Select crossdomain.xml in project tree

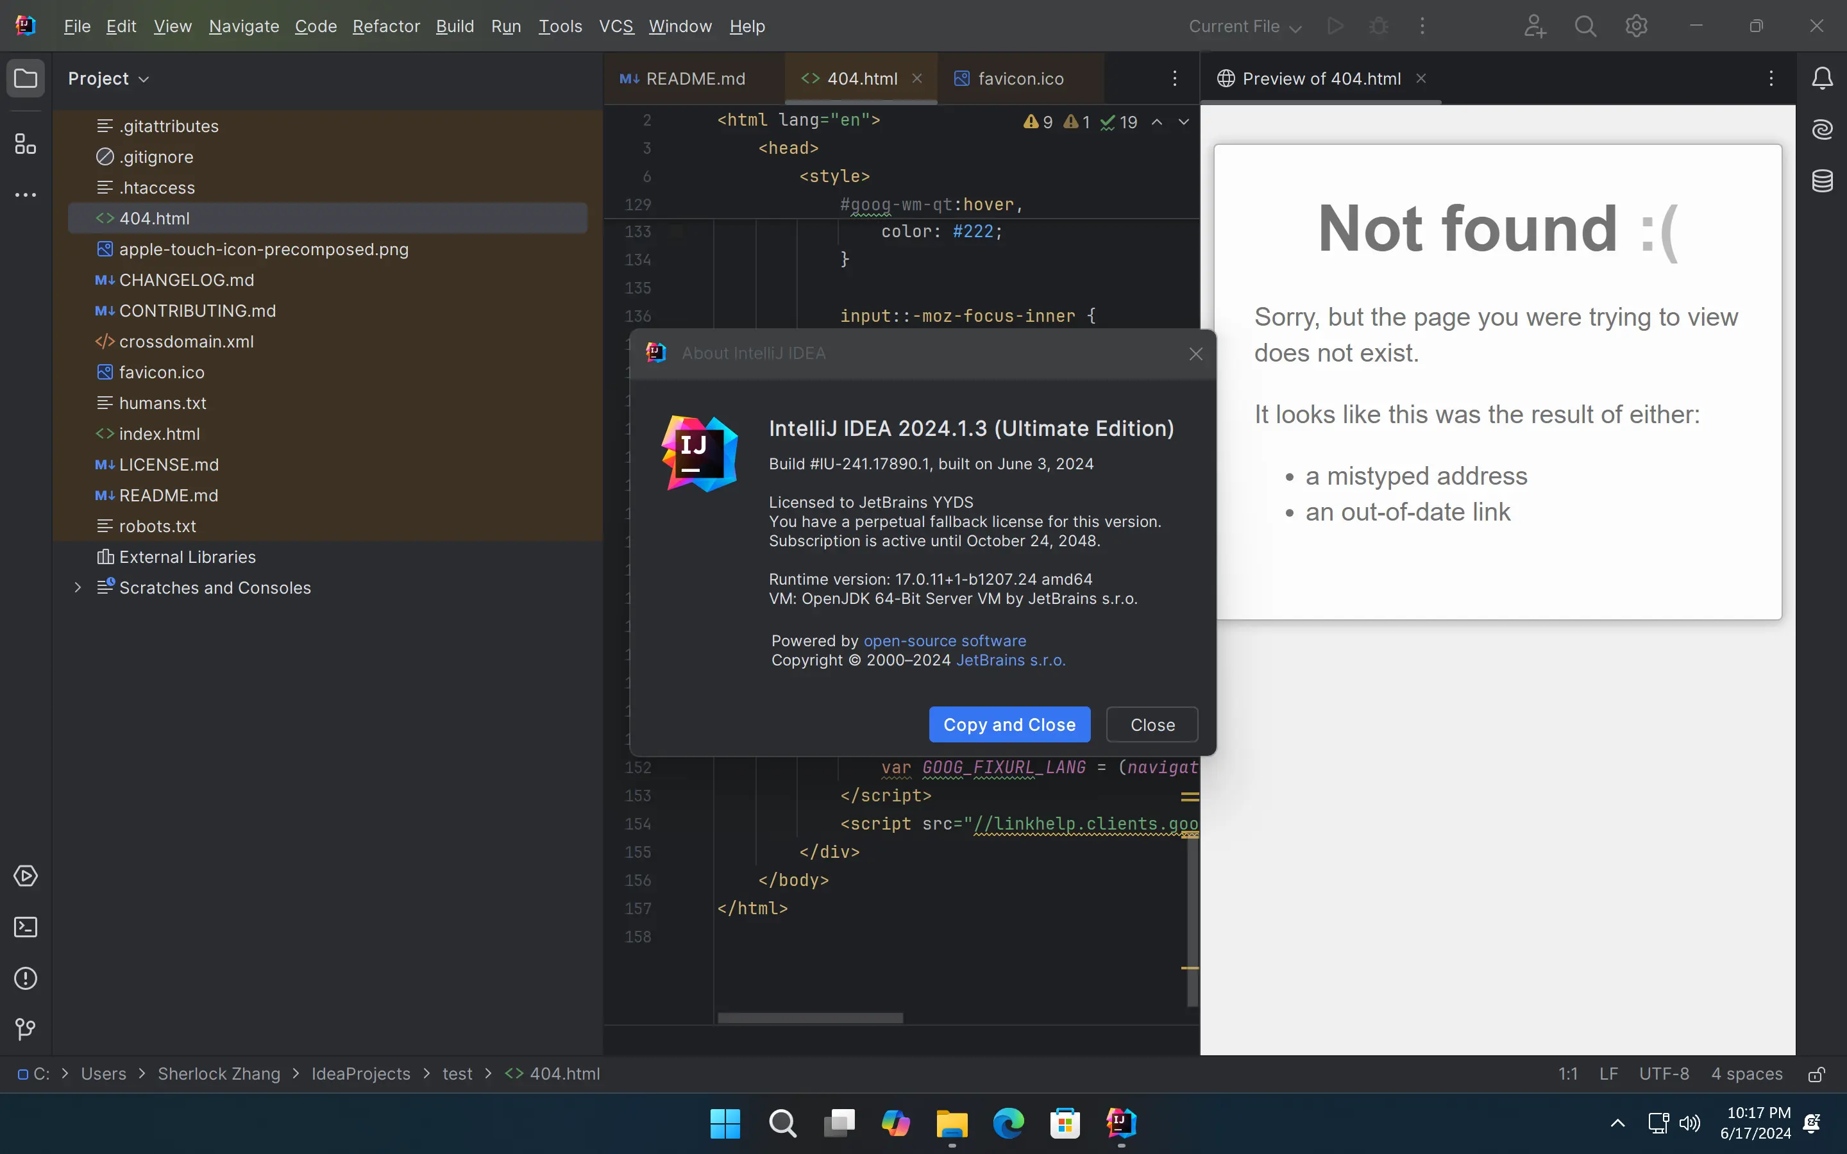pos(328,341)
